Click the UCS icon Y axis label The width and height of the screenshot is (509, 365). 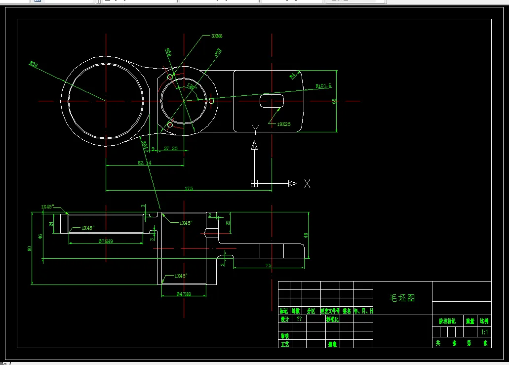tap(255, 130)
